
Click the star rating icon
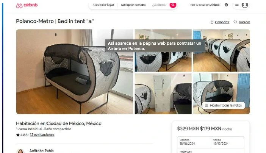click(18, 135)
